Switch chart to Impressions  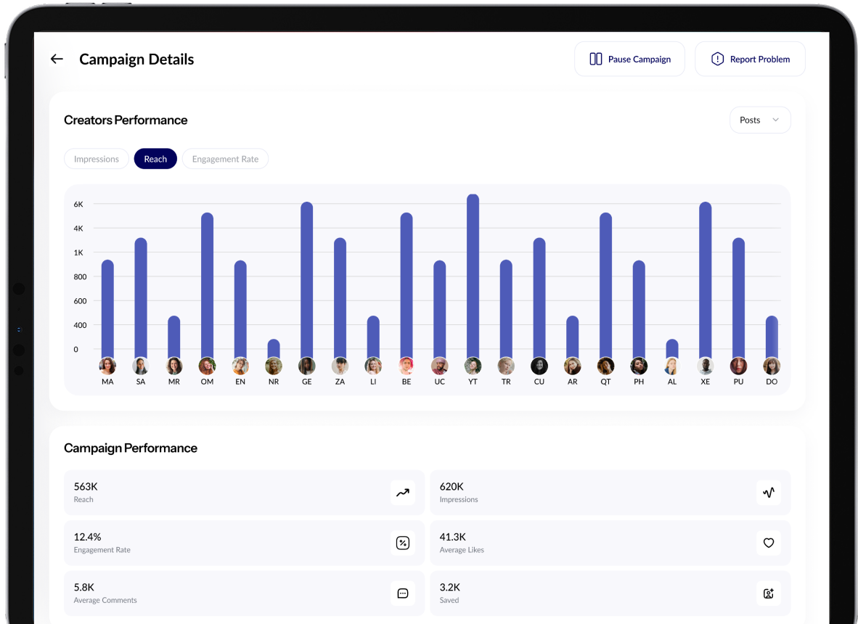(x=97, y=159)
